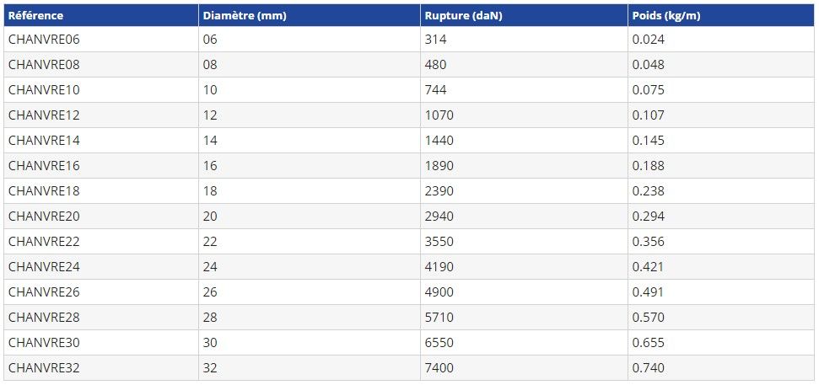Click the Rupture (daN) column header

click(463, 15)
